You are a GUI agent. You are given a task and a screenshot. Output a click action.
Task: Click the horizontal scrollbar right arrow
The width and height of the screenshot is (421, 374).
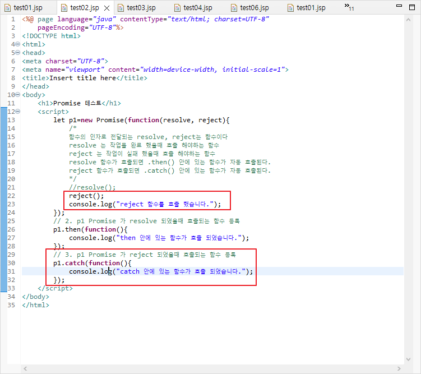[399, 368]
